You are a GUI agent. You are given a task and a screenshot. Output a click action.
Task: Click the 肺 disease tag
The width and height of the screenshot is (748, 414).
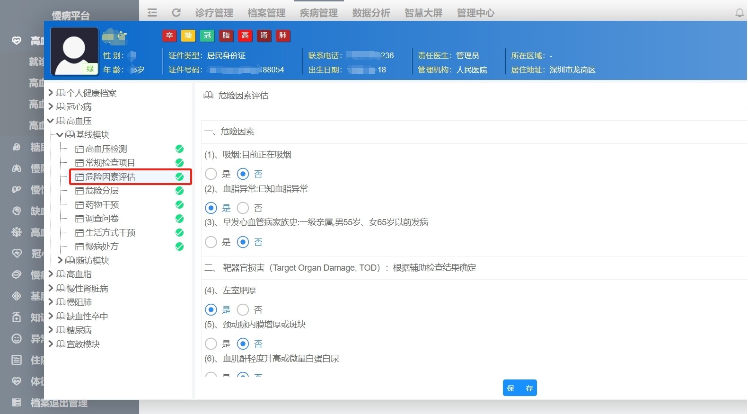[x=283, y=35]
